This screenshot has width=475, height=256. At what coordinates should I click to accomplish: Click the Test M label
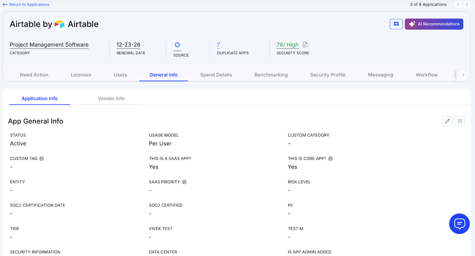(x=295, y=229)
